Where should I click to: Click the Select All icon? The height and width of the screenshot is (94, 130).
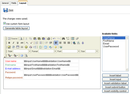[x=73, y=39]
